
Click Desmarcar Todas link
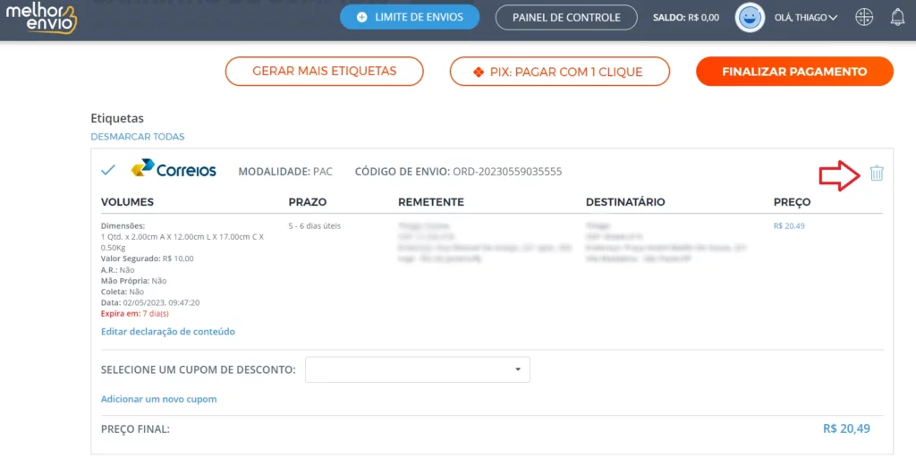(137, 137)
